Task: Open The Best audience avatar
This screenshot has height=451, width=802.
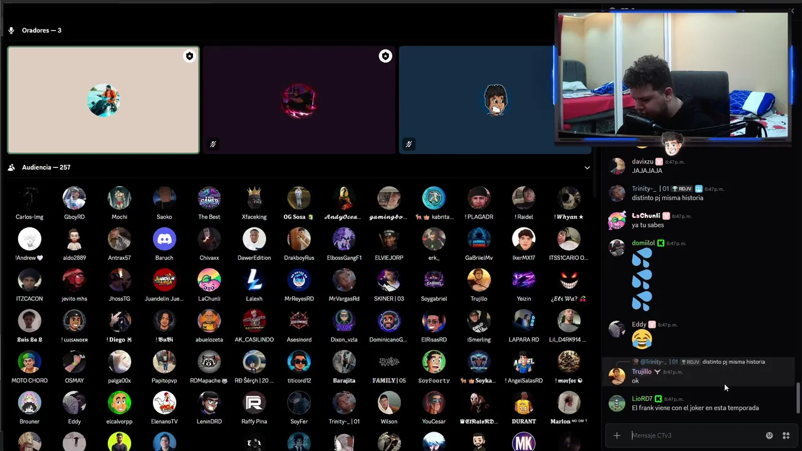Action: tap(209, 198)
